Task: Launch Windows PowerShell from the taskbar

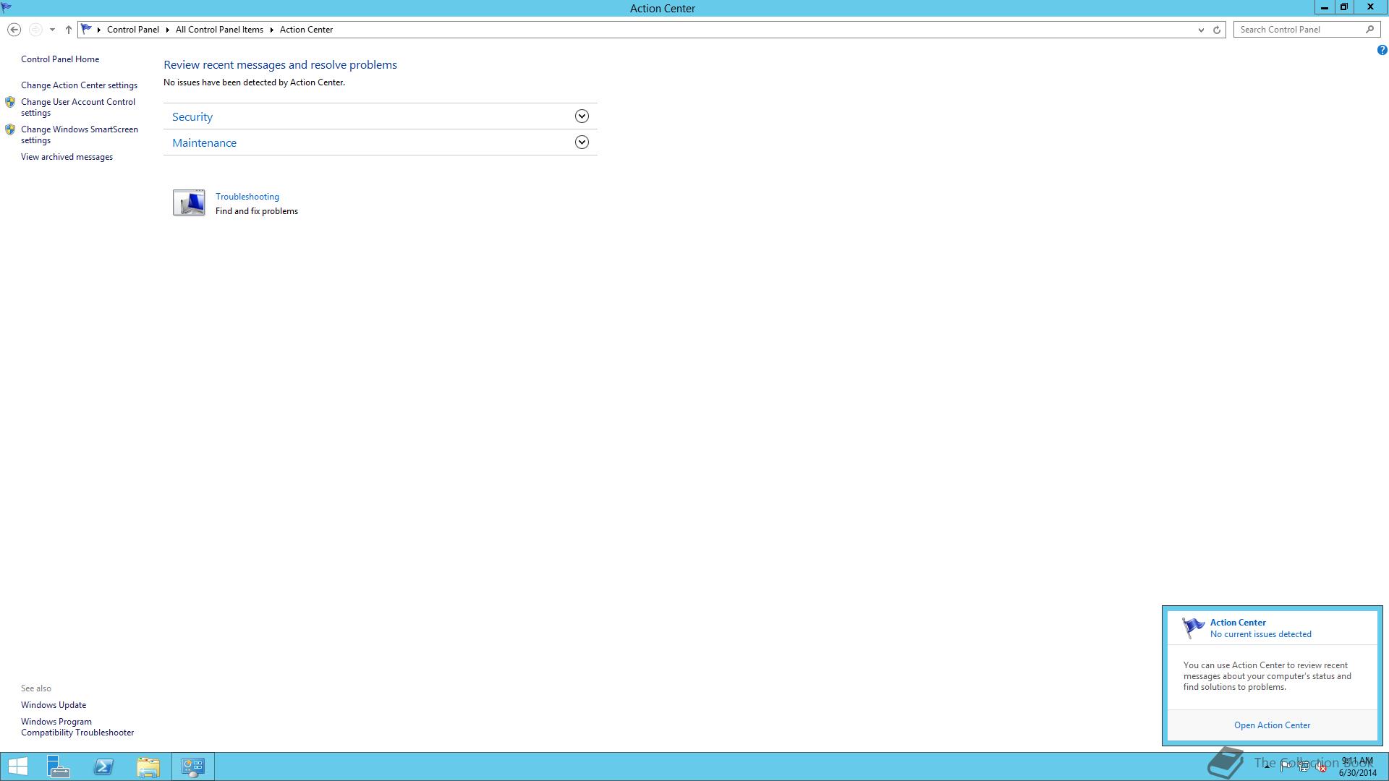Action: (x=103, y=767)
